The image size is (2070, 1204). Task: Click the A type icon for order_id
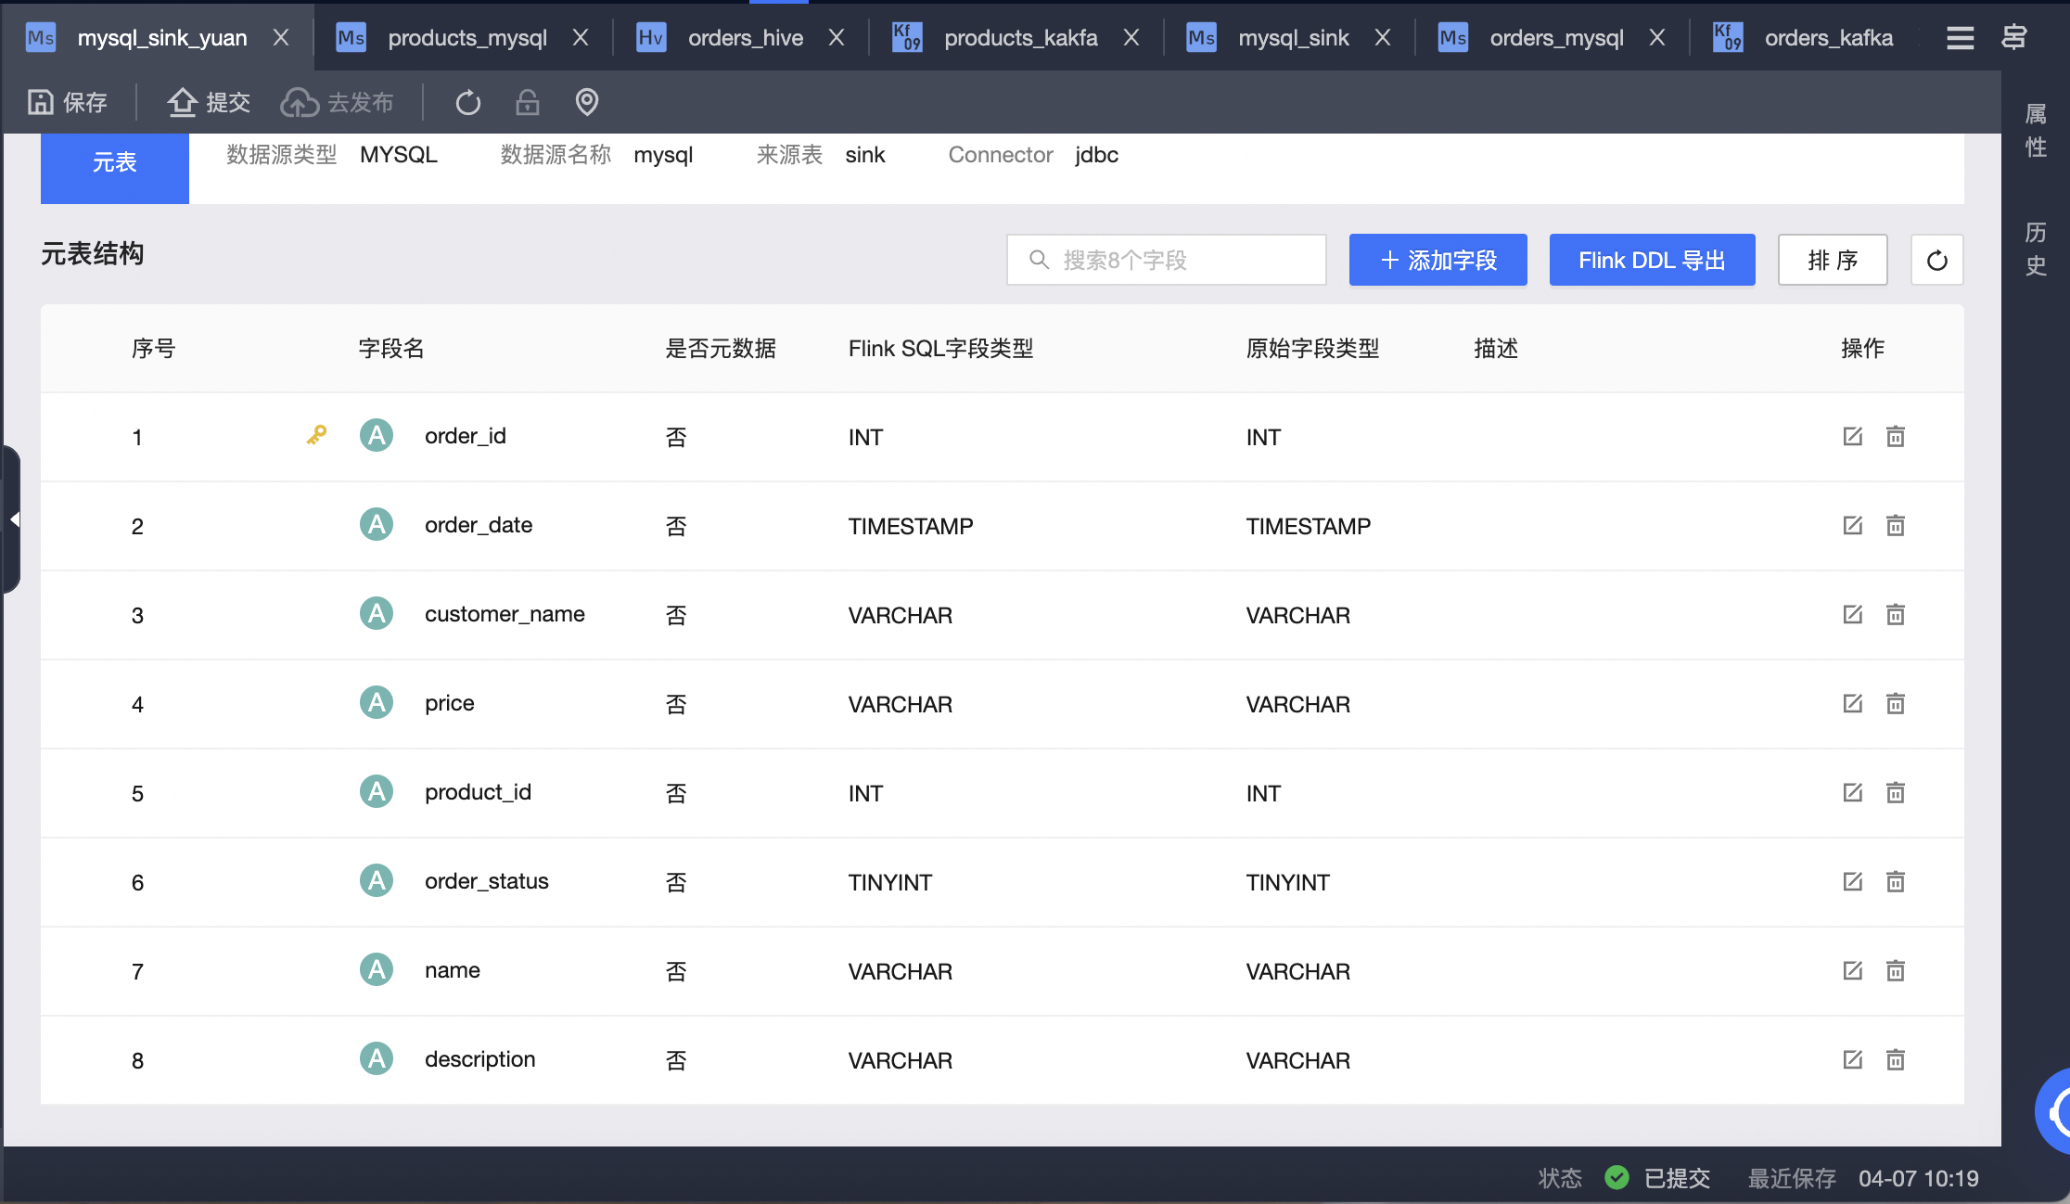click(377, 435)
